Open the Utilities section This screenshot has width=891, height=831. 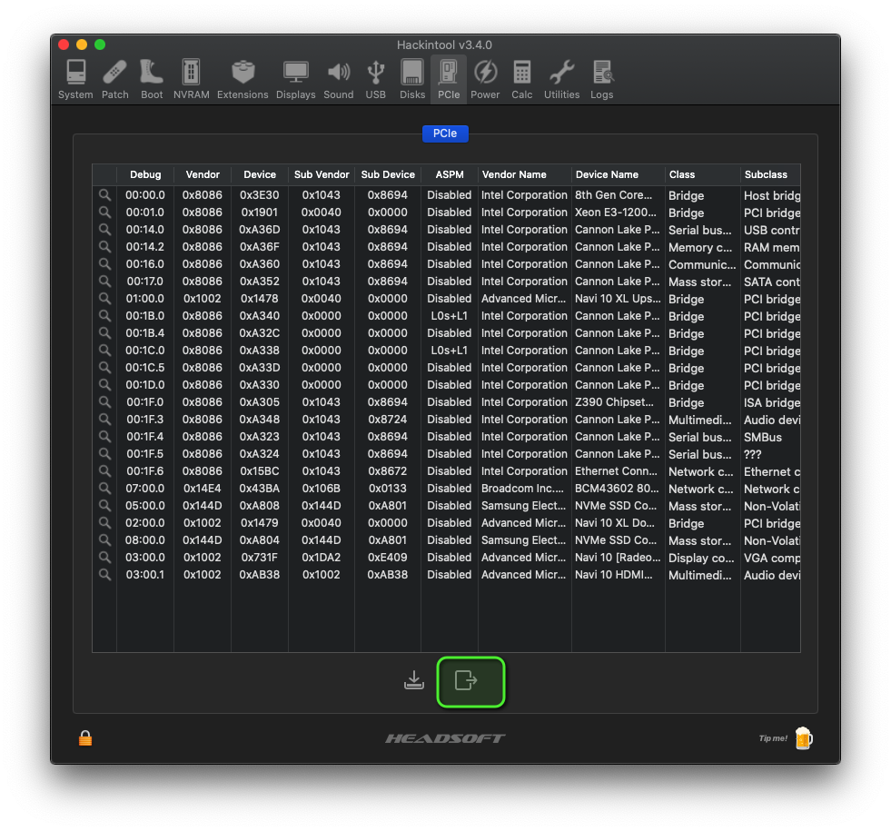click(x=561, y=79)
